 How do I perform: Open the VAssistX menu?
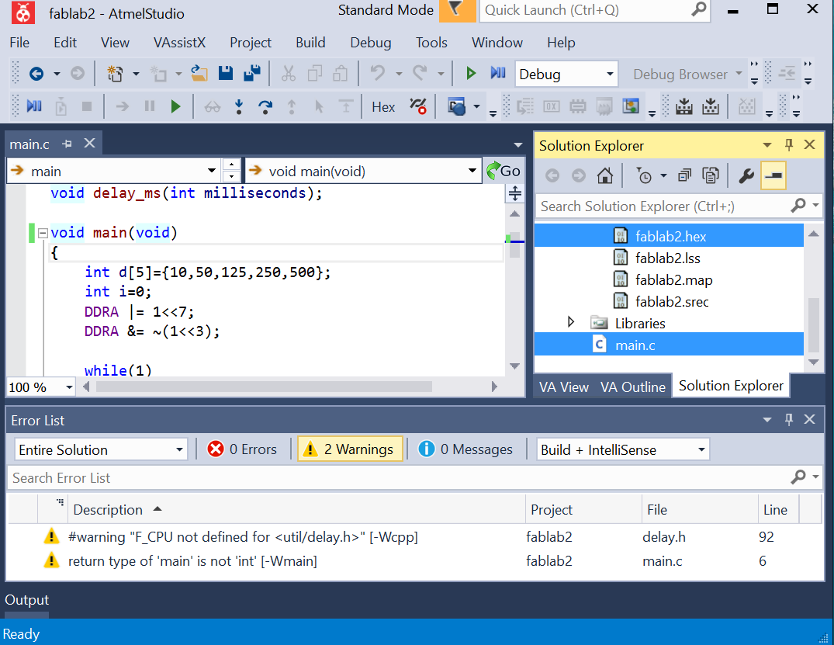tap(179, 43)
